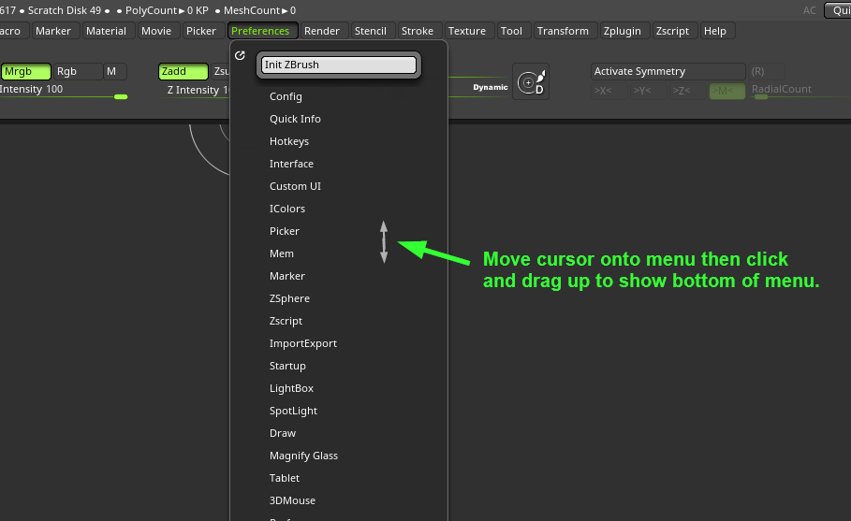
Task: Expand the Config submenu
Action: 286,96
